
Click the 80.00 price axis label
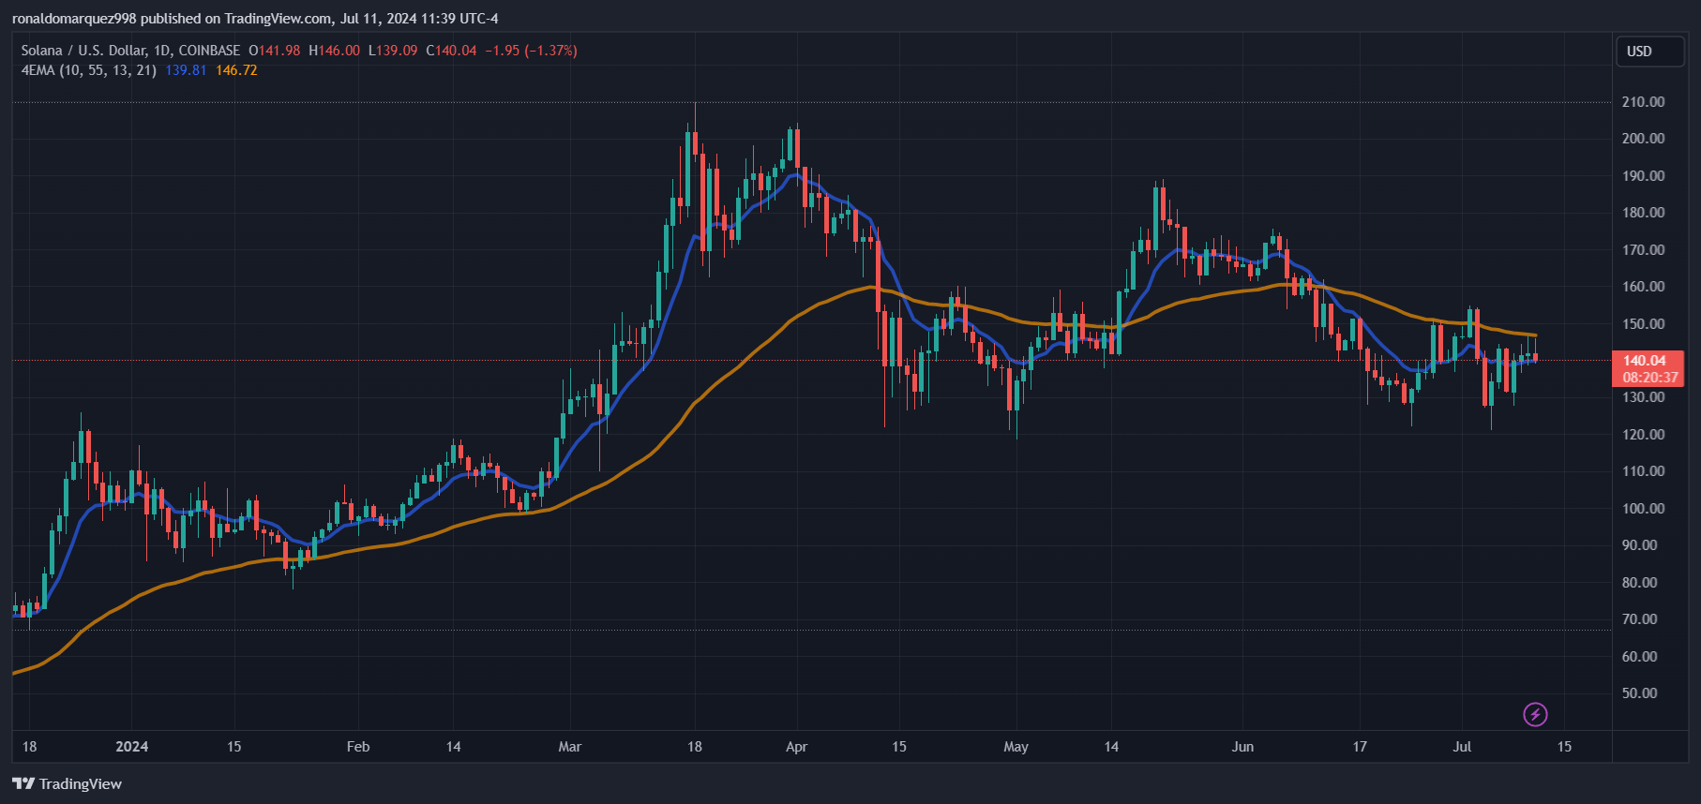coord(1640,583)
